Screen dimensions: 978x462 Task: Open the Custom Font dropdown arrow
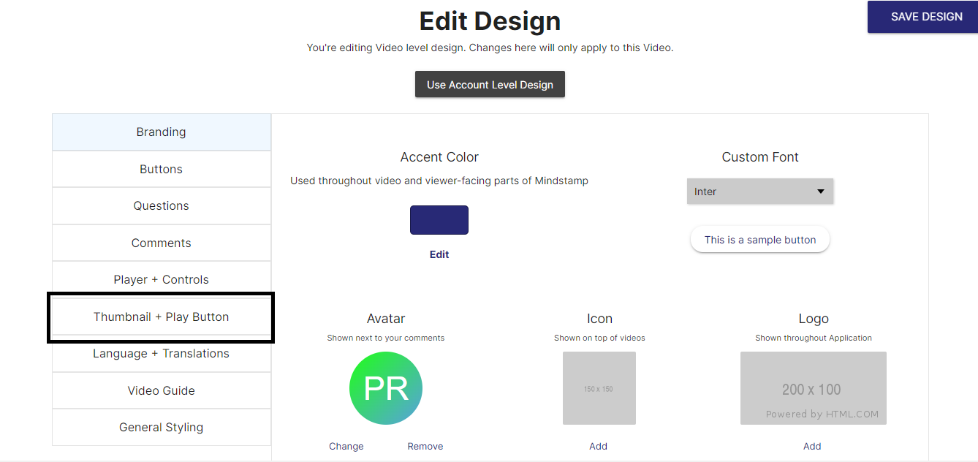(x=820, y=192)
